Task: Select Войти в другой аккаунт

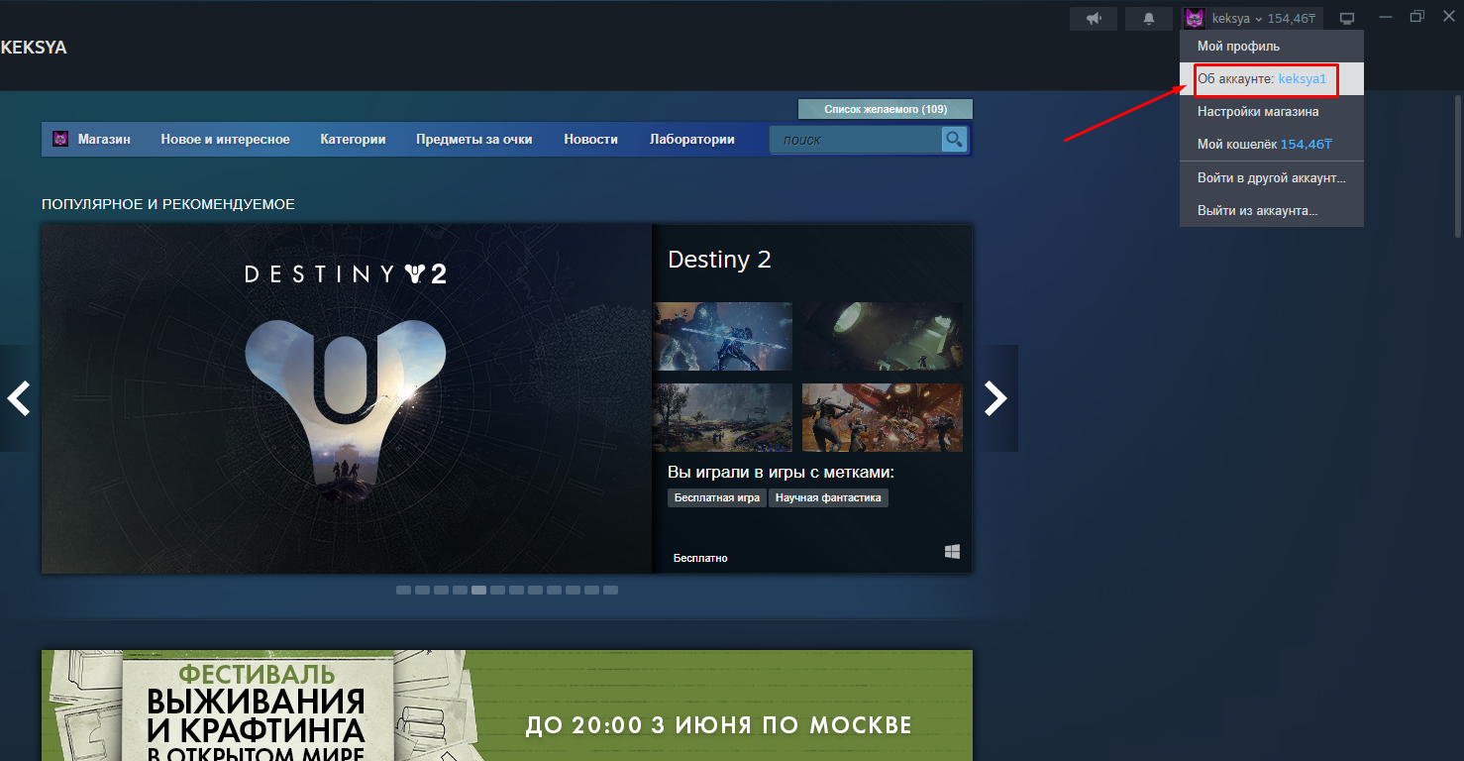Action: (x=1272, y=178)
